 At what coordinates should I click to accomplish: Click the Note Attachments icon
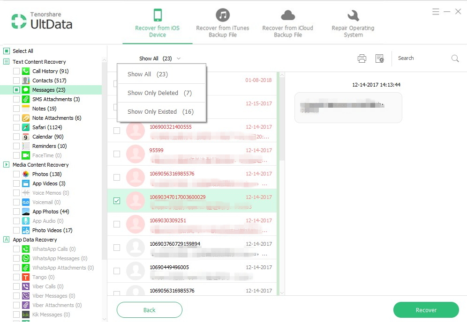pyautogui.click(x=26, y=118)
